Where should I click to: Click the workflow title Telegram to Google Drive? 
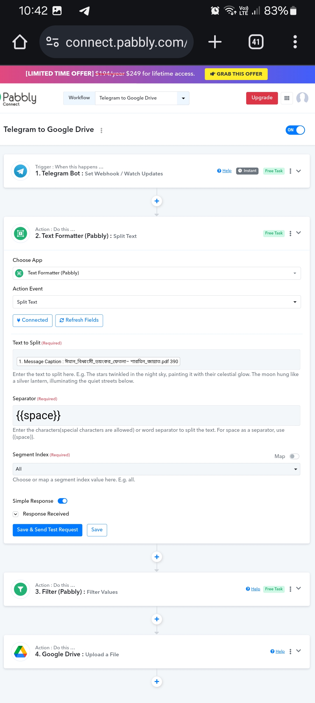tap(49, 130)
